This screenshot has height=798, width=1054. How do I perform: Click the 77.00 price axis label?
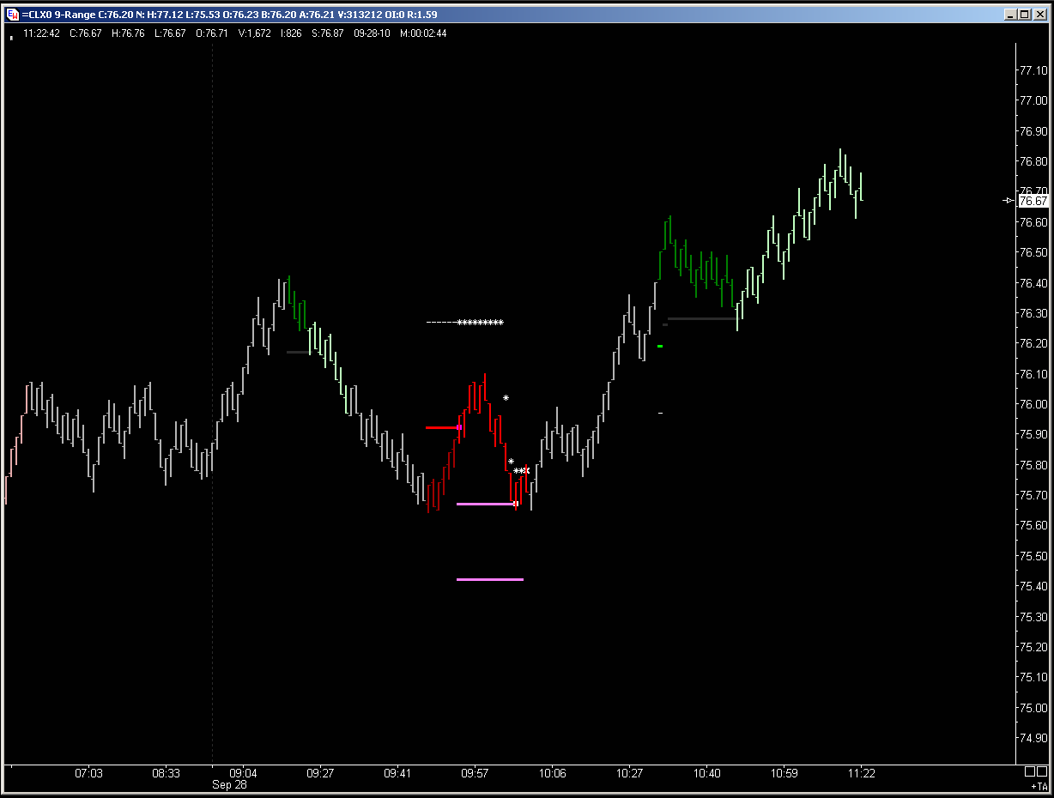click(1033, 100)
